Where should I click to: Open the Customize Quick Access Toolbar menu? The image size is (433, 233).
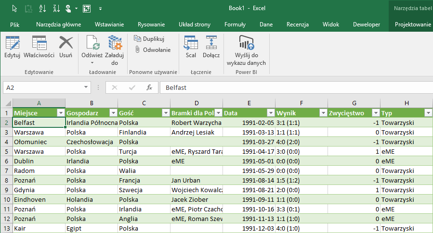(100, 9)
